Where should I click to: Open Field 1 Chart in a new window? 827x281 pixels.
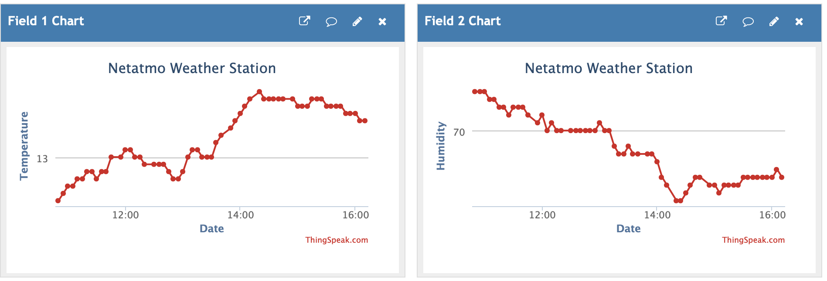click(x=304, y=21)
